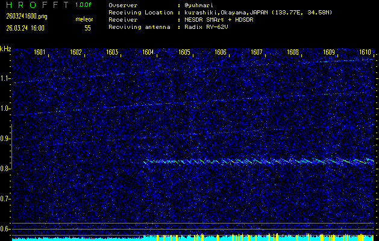
Task: Click the 1601 time marker
Action: pos(40,52)
